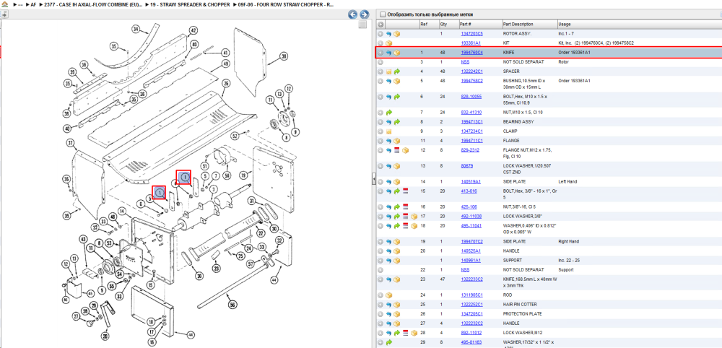Click blue back-arrow icon in BEARING ASSY row
This screenshot has width=722, height=348.
(x=388, y=122)
